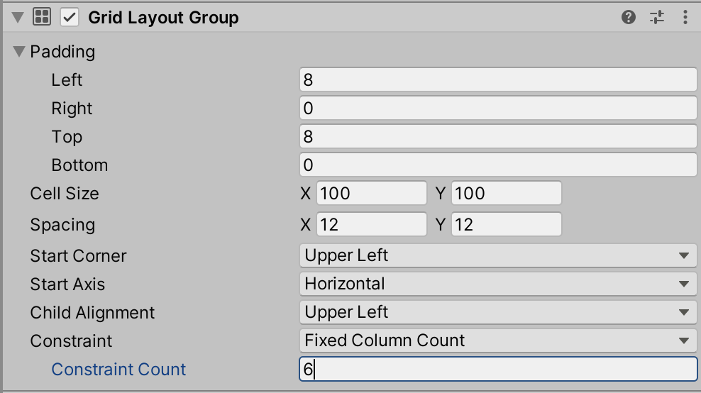Click the Constraint Count input field

coord(497,370)
